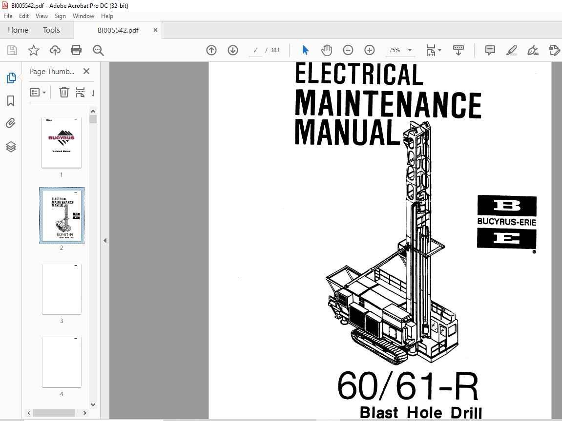The image size is (562, 421).
Task: Click the print pages icon in thumbnails panel
Action: [80, 92]
